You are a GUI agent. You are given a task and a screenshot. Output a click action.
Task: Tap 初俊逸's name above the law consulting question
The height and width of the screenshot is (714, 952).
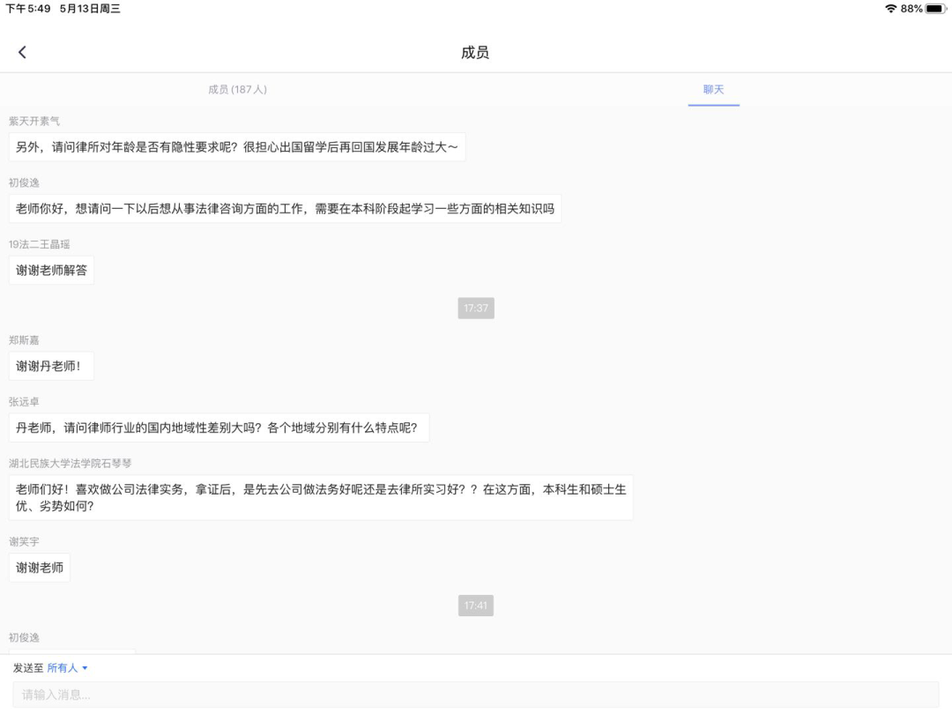(x=24, y=182)
